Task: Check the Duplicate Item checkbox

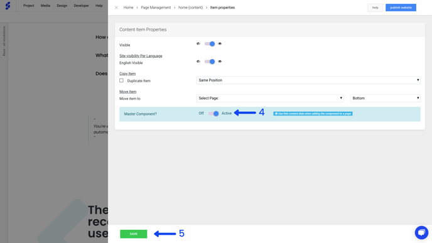Action: [122, 80]
